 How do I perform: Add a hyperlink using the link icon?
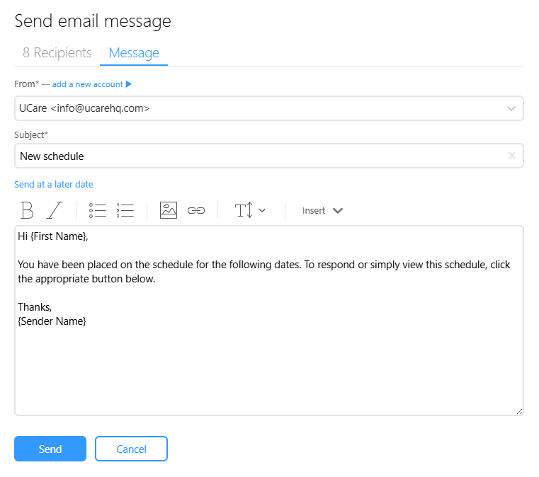196,210
